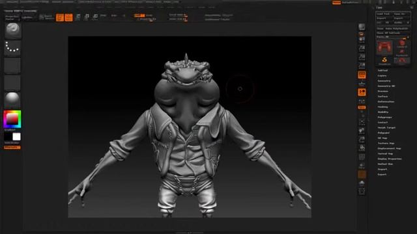Click the right shelf Move view icon
The width and height of the screenshot is (417, 234).
point(362,131)
